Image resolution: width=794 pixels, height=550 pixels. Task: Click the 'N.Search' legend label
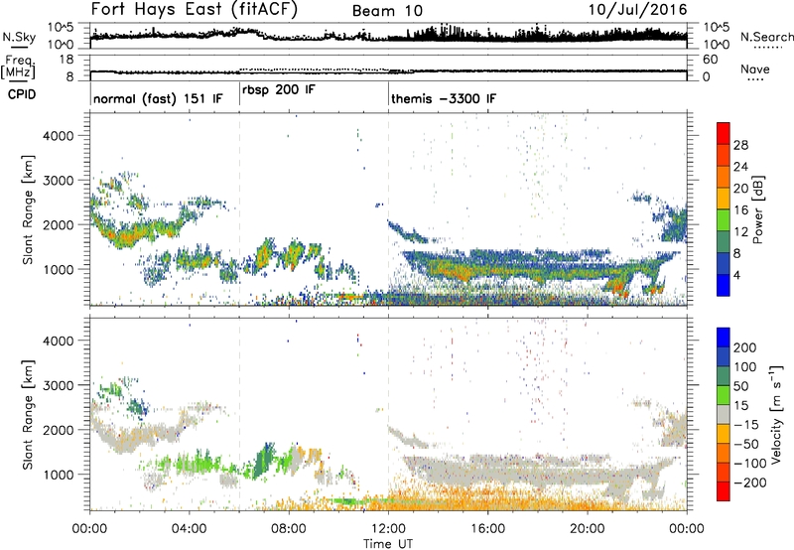point(766,37)
